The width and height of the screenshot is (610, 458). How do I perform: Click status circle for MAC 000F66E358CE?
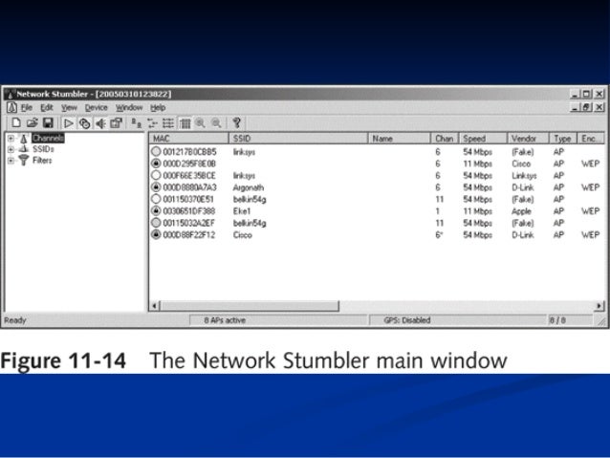tap(156, 175)
